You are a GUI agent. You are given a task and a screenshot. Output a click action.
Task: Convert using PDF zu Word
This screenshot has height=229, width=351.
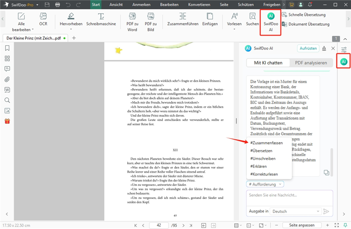pyautogui.click(x=132, y=22)
